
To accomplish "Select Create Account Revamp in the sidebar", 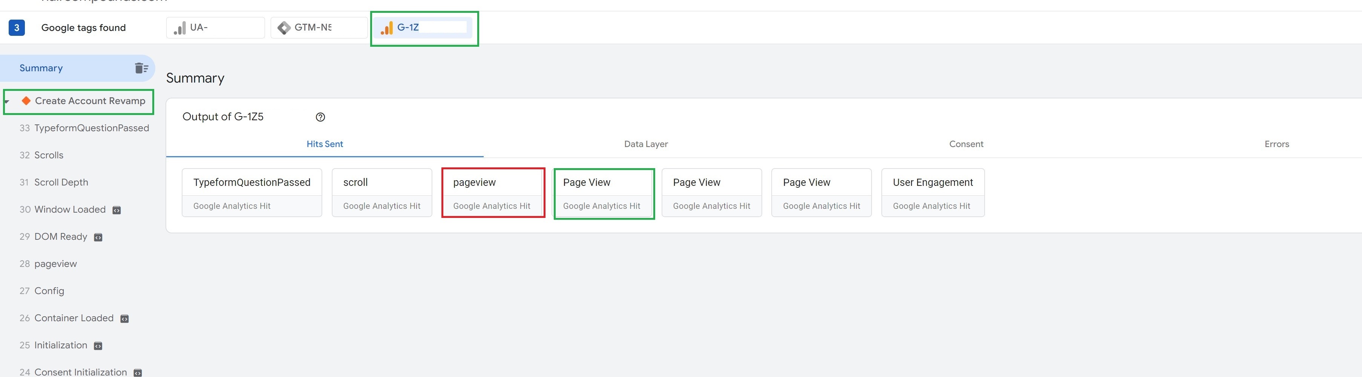I will pos(90,101).
